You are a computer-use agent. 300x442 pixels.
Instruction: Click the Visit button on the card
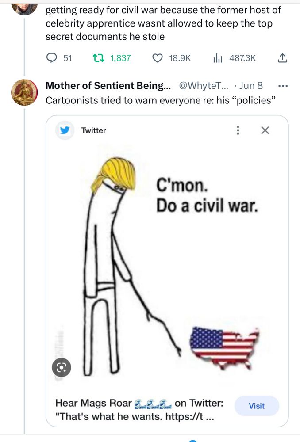[257, 406]
